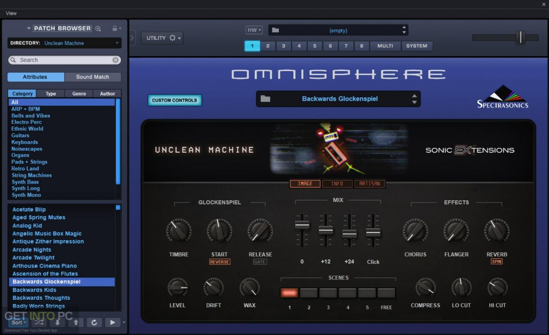Click the COMPRESS knob
549x335 pixels.
coord(425,287)
